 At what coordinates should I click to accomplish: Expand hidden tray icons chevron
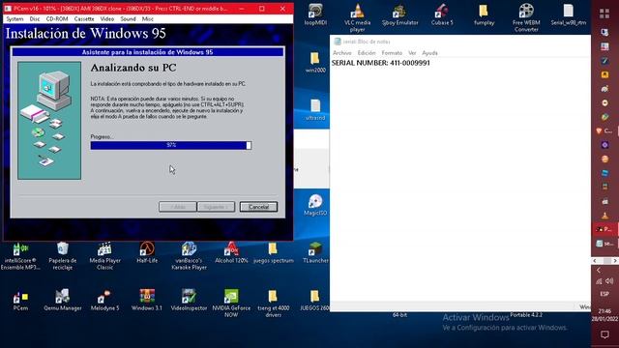(599, 271)
